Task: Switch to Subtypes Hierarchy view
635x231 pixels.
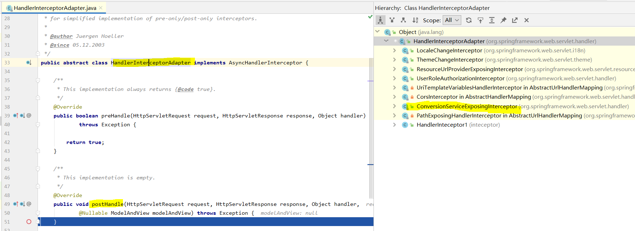Action: (x=403, y=20)
